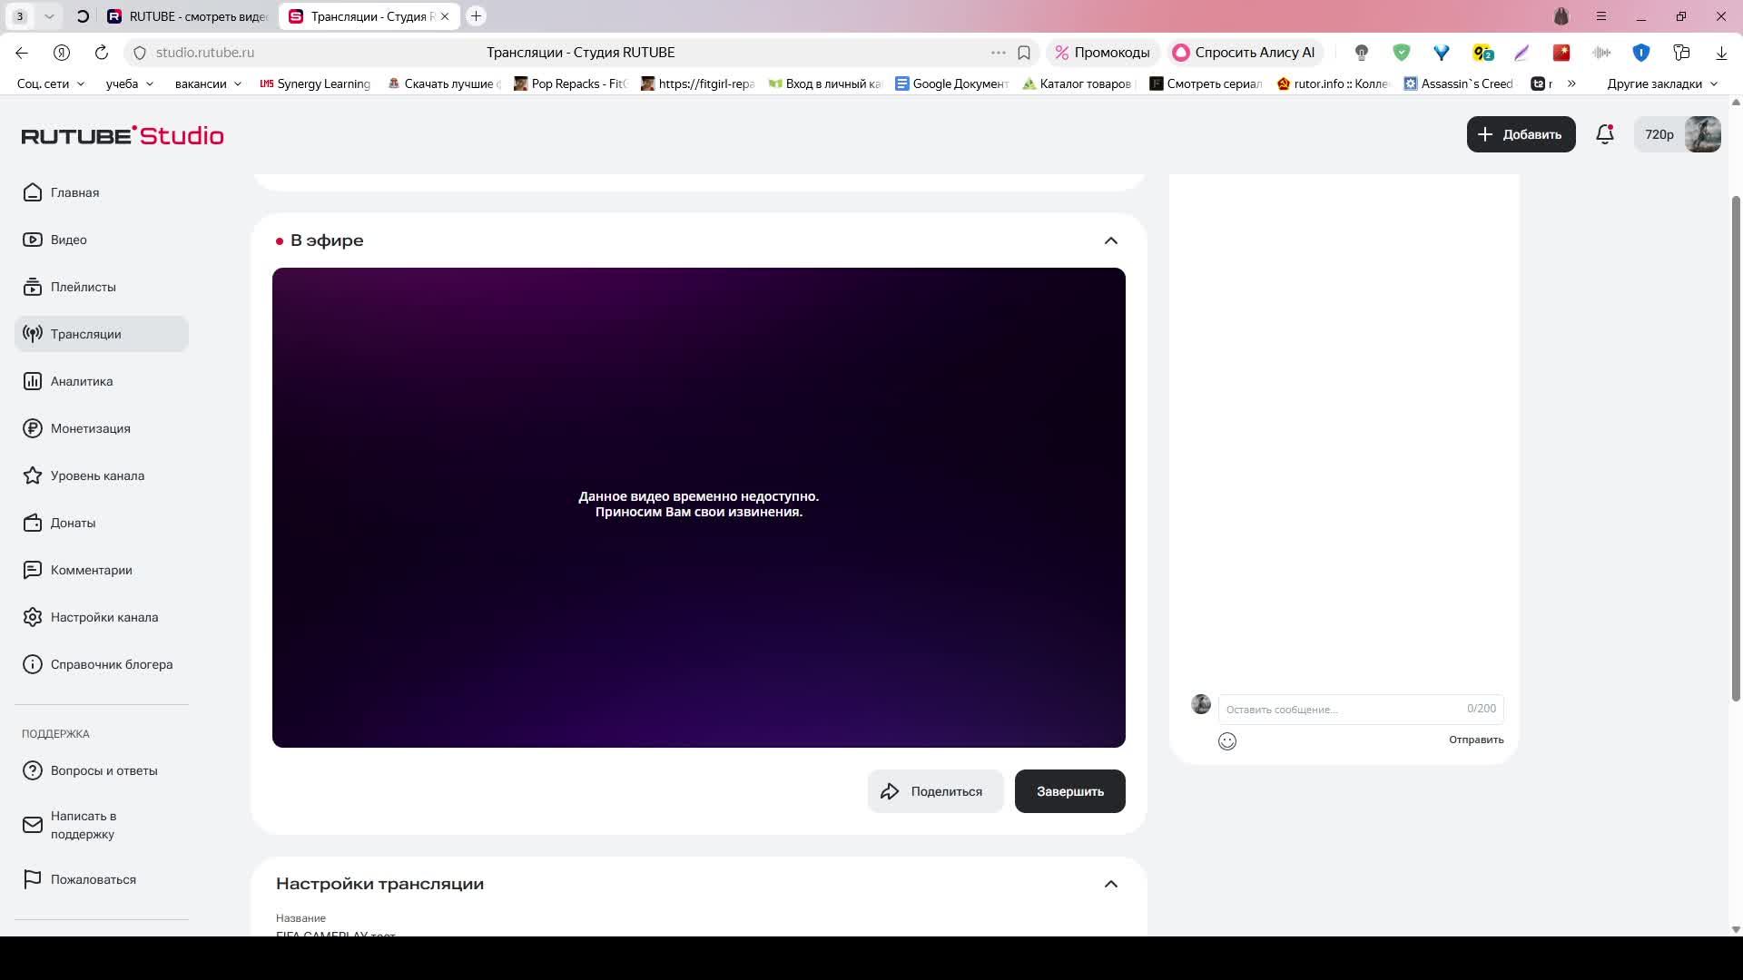The image size is (1743, 980).
Task: Expand Соц. сети bookmarks folder
Action: [x=51, y=83]
